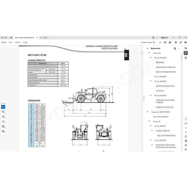
Task: Close the Bookmarks panel
Action: point(148,49)
